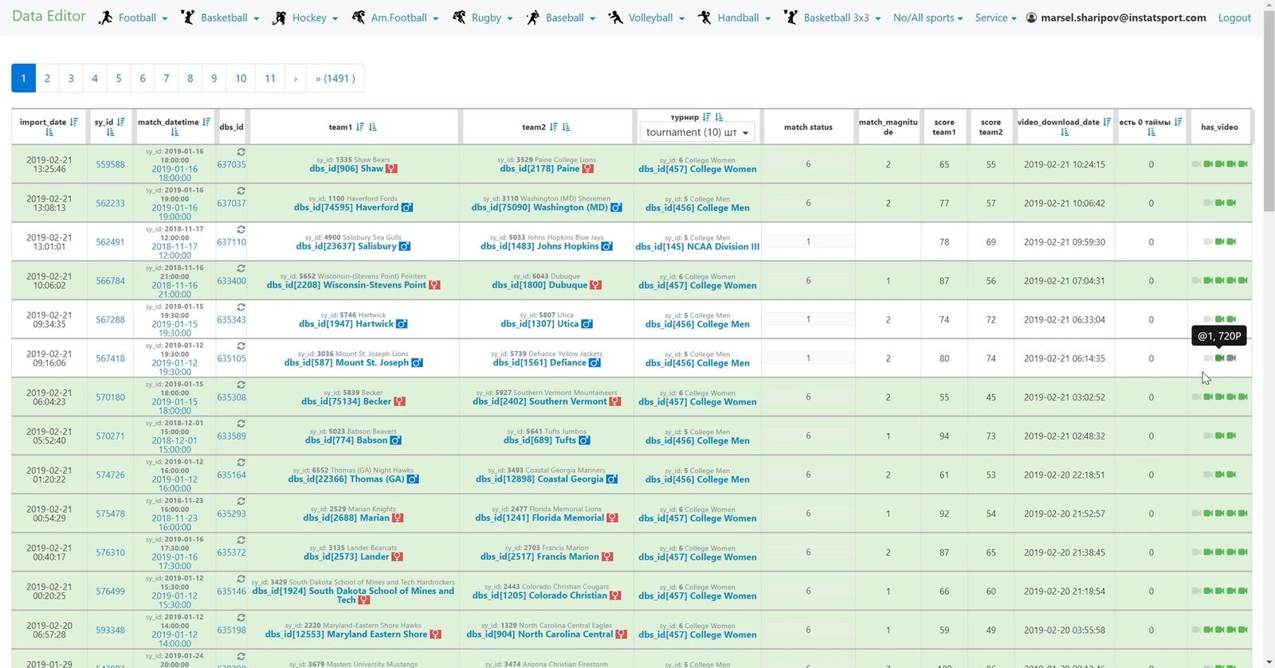The height and width of the screenshot is (668, 1275).
Task: Open the Data Editor home title
Action: (x=49, y=16)
